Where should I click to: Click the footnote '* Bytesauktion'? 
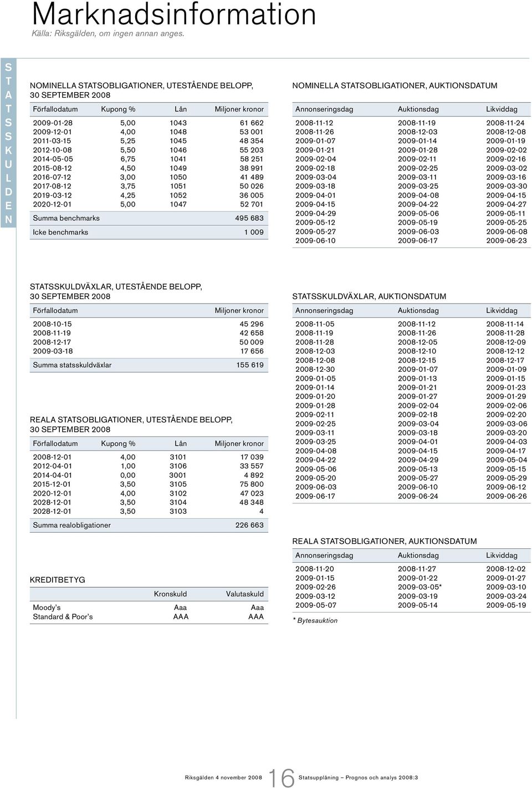315,620
